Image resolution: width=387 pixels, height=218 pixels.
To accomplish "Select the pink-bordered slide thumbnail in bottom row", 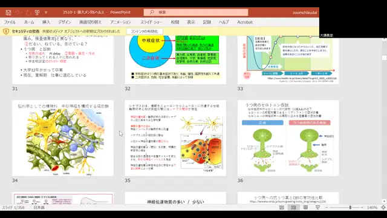I will (63, 198).
